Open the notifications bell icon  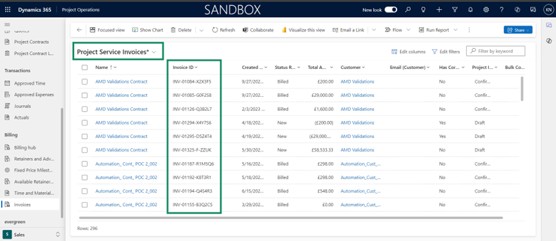470,10
